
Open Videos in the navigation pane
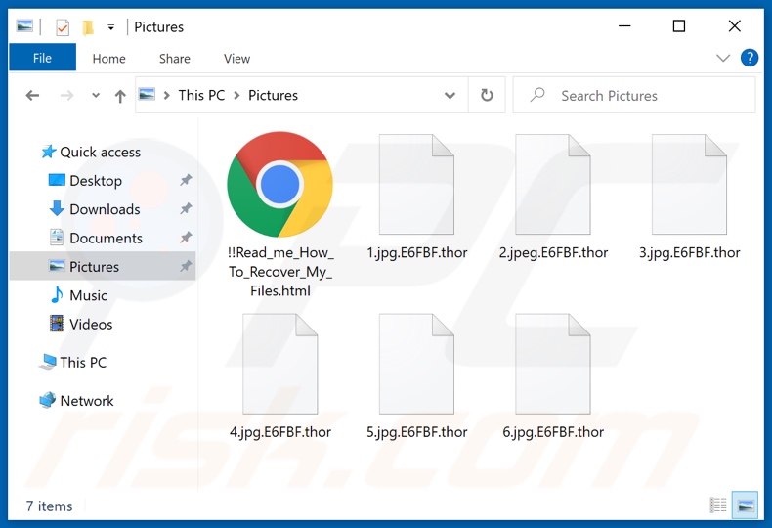pyautogui.click(x=81, y=324)
